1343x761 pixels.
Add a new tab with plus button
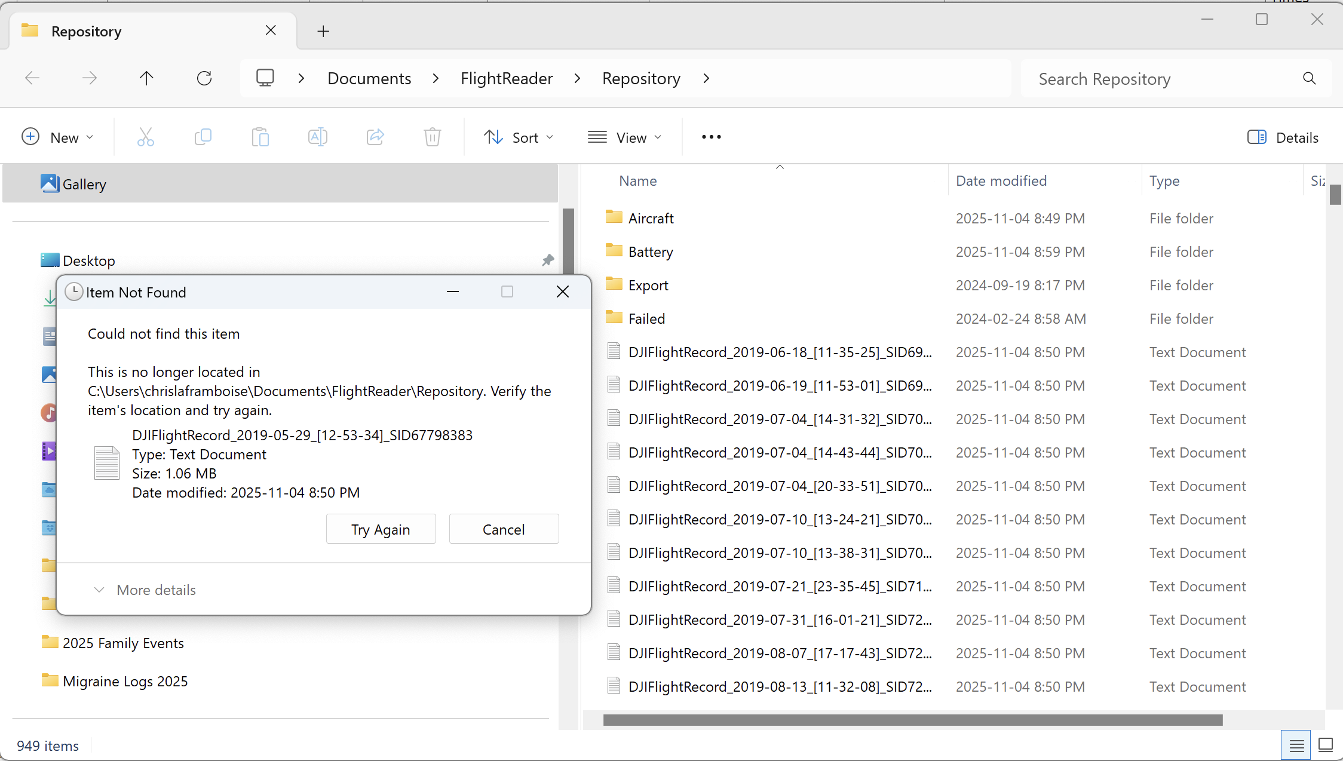click(x=323, y=31)
